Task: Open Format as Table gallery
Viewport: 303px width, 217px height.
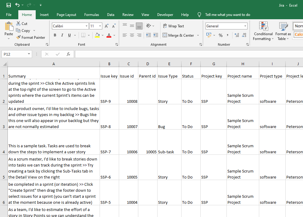Action: [283, 31]
